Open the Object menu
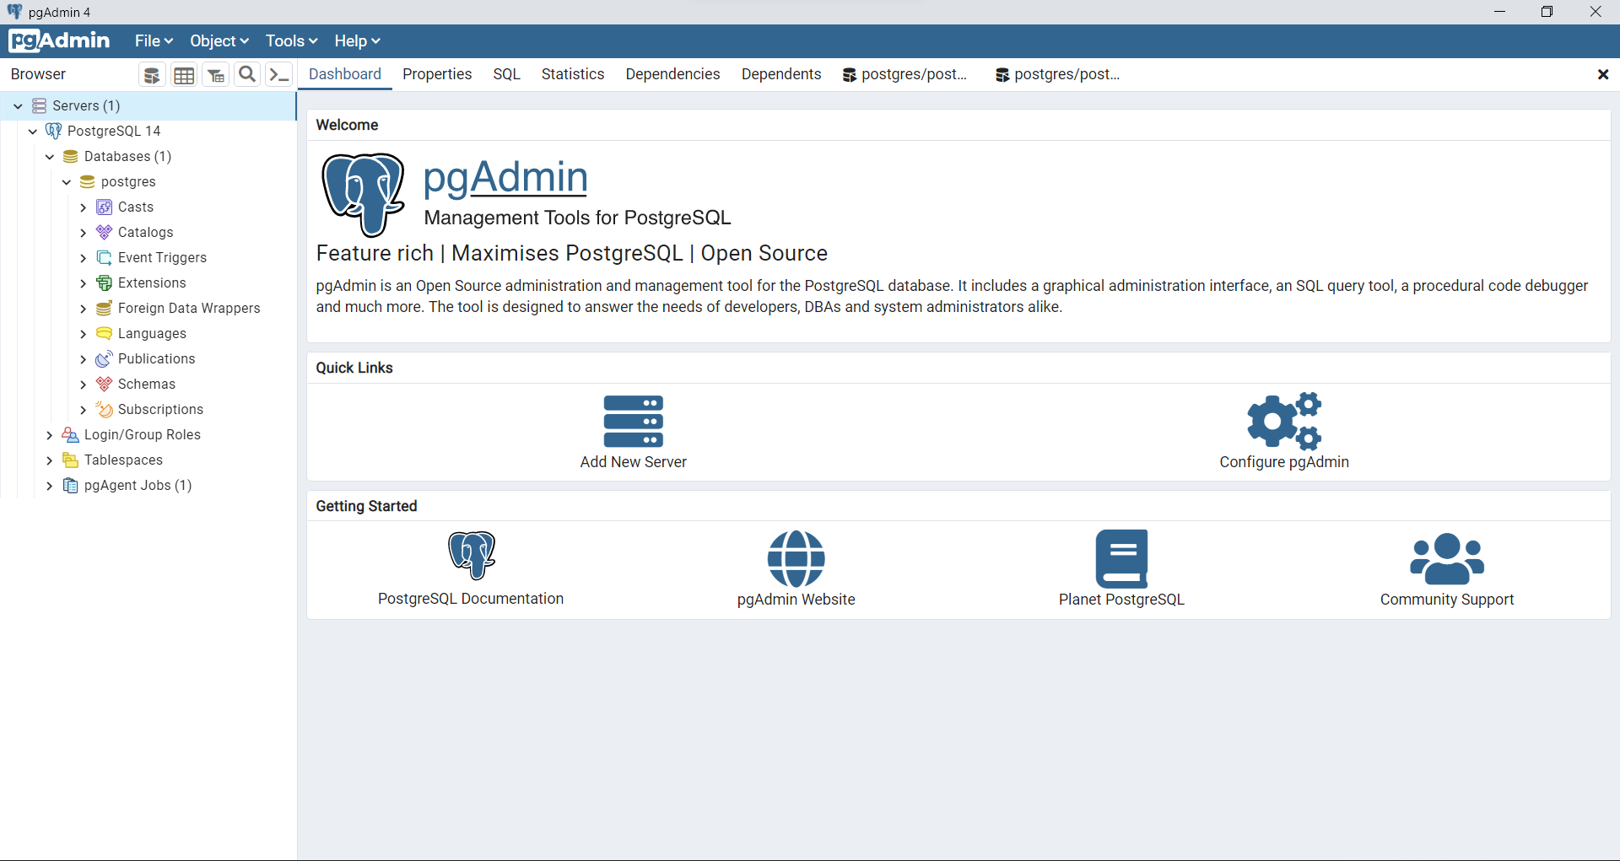This screenshot has height=861, width=1620. [x=219, y=41]
